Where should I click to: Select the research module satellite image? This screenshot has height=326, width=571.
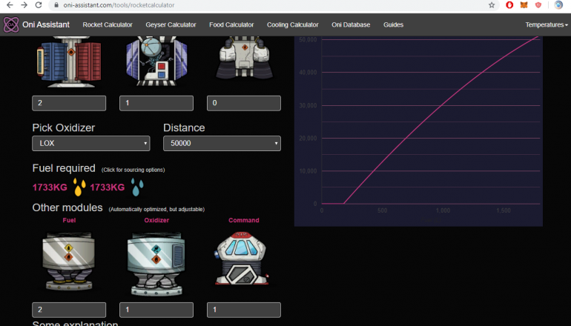tap(156, 61)
